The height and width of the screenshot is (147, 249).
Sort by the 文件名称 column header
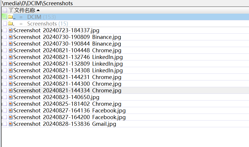pyautogui.click(x=25, y=10)
